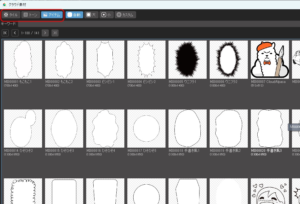Select the MI000017 ひそひそ5 dotted circle thumbnail
This screenshot has width=300, height=204.
(x=146, y=129)
